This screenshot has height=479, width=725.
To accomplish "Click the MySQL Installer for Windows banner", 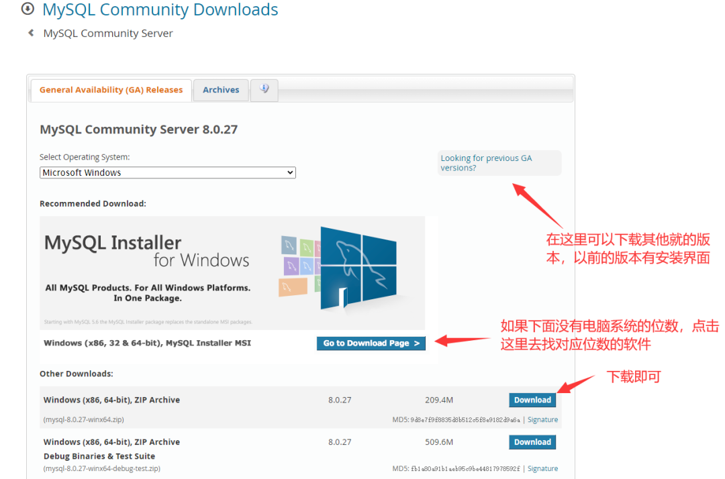I will pyautogui.click(x=232, y=272).
